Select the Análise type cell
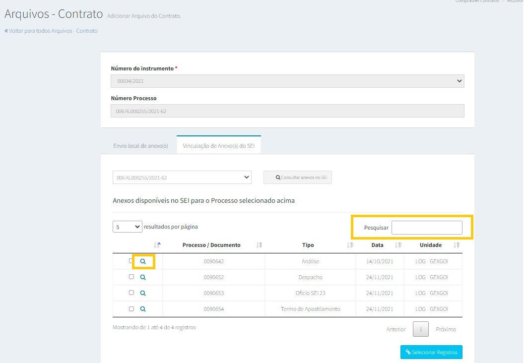 [310, 261]
